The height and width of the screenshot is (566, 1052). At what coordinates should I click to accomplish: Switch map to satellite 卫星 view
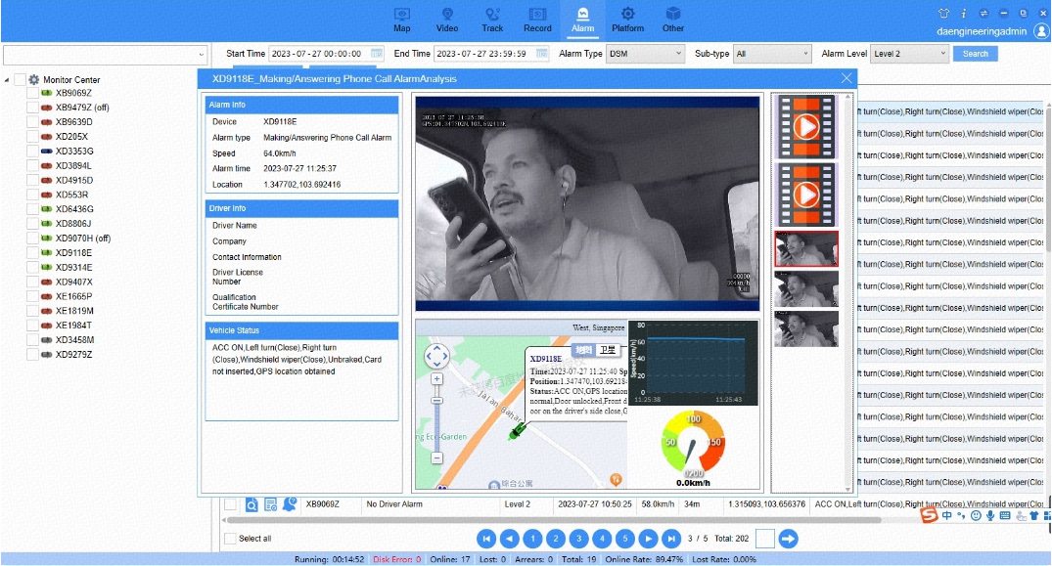(608, 350)
